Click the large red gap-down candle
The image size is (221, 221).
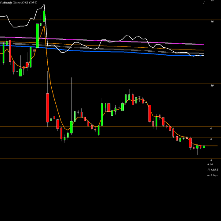48,108
